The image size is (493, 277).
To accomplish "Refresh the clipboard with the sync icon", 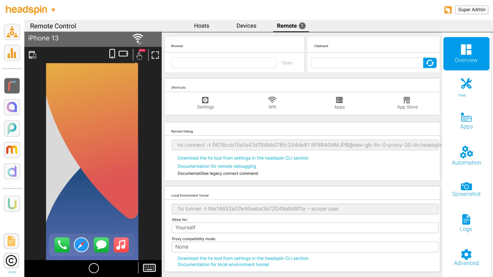I will tap(430, 63).
